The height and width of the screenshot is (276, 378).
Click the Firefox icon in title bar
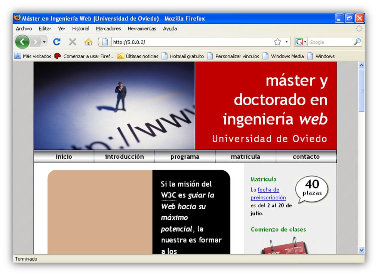[x=17, y=18]
